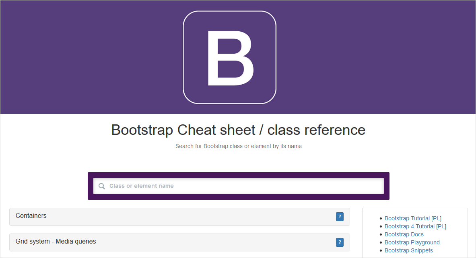
Task: Open help for the Containers section
Action: [x=340, y=217]
